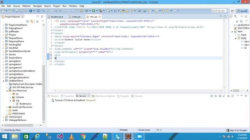The image size is (250, 140).
Task: Open VLC media player from the taskbar
Action: tap(71, 136)
